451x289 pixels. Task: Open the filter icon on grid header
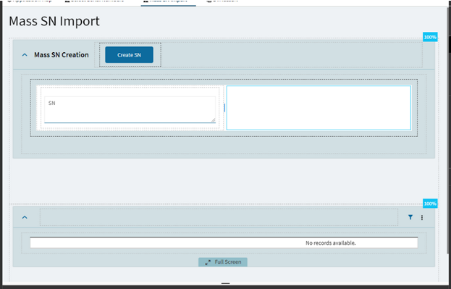pos(410,217)
